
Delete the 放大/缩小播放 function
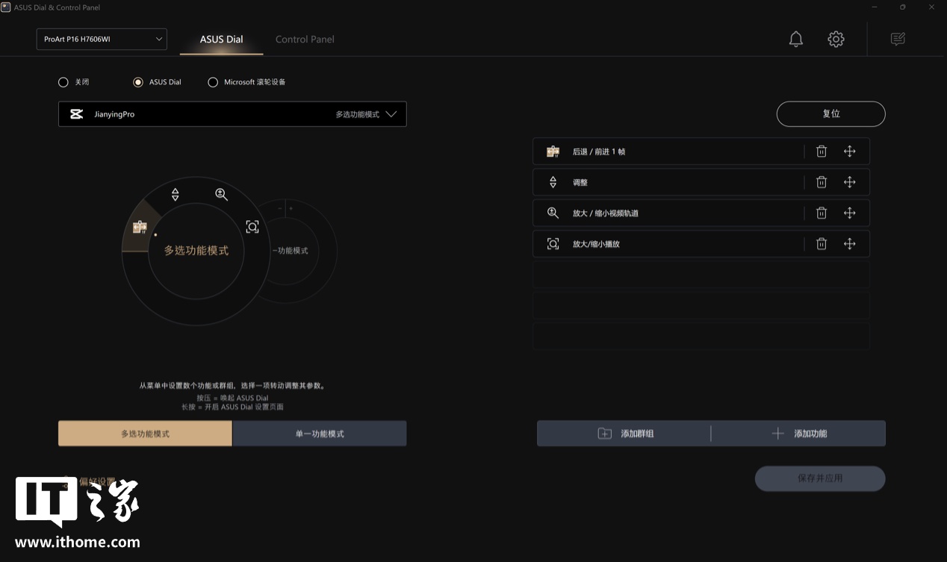[822, 243]
